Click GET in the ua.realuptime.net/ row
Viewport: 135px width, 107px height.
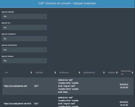coord(36,86)
